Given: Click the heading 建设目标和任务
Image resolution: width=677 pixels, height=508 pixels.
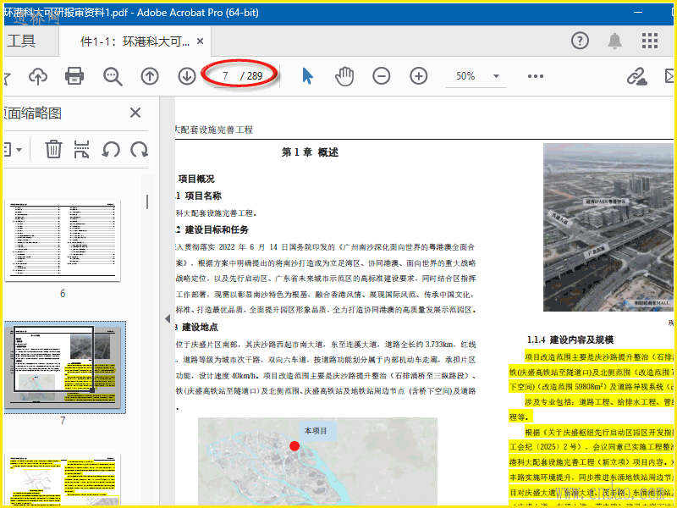Looking at the screenshot, I should (x=217, y=229).
